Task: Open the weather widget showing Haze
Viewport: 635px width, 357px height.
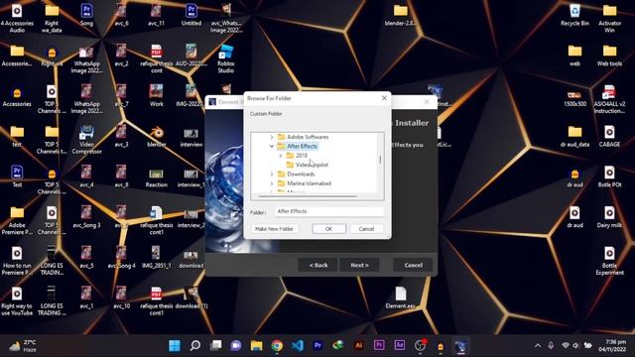Action: [x=23, y=346]
